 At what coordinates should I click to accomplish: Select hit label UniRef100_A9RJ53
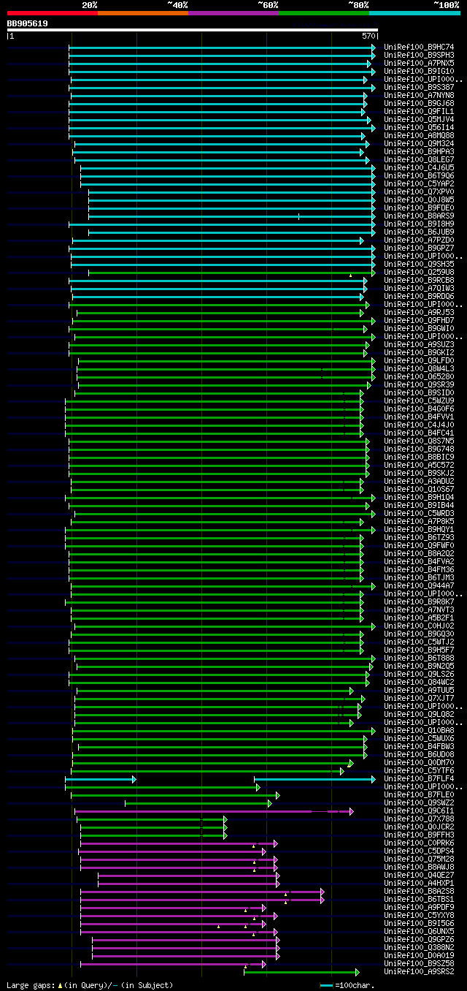pos(419,313)
